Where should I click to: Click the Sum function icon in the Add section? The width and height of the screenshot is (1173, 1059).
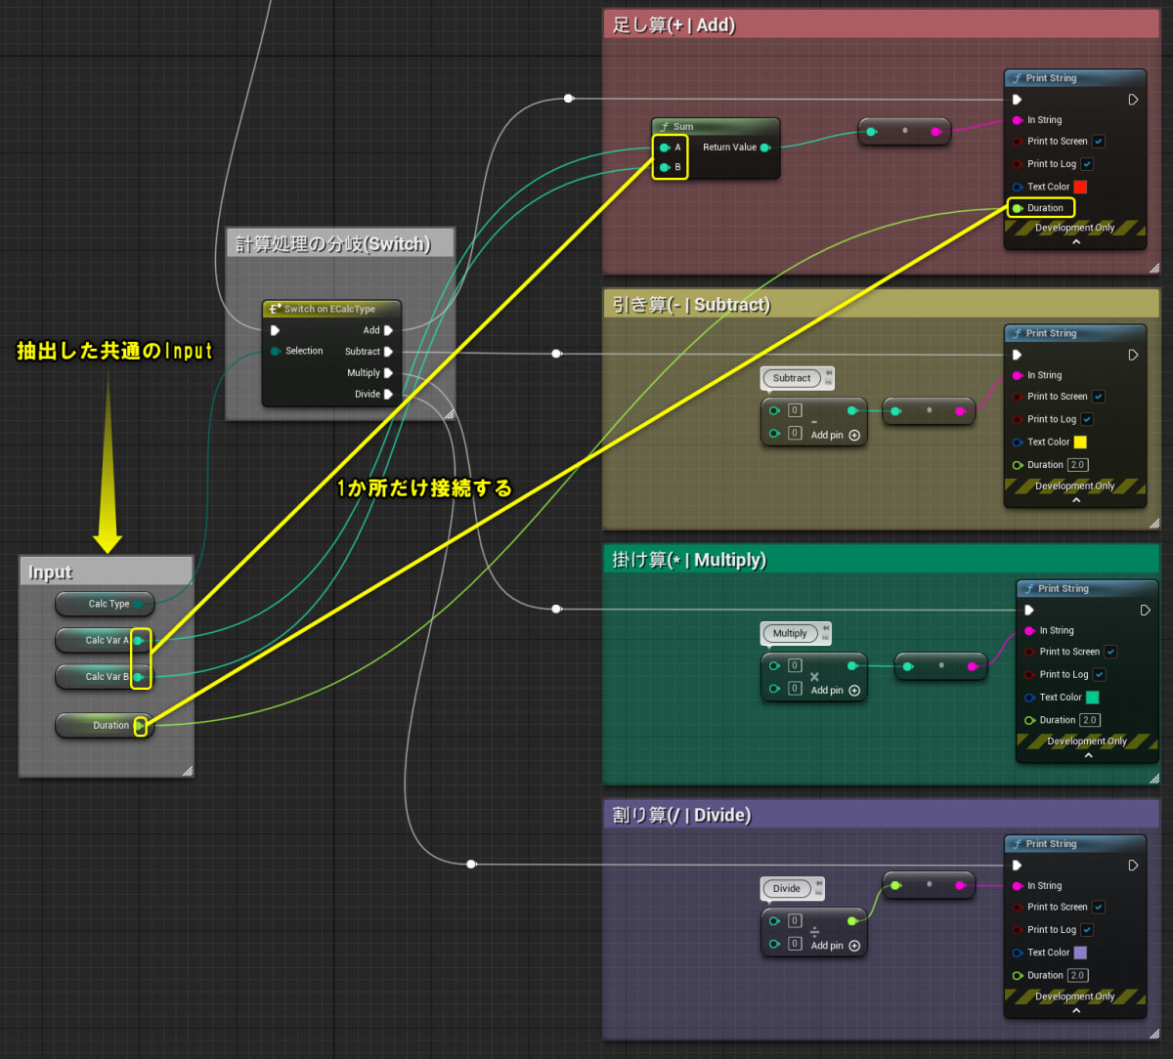666,126
